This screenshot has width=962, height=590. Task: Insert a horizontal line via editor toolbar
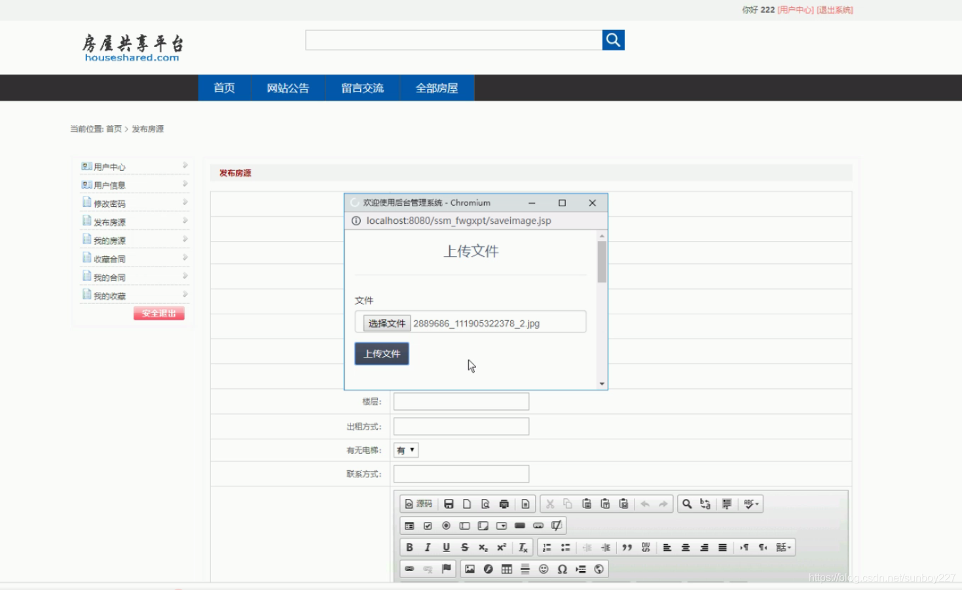[525, 569]
